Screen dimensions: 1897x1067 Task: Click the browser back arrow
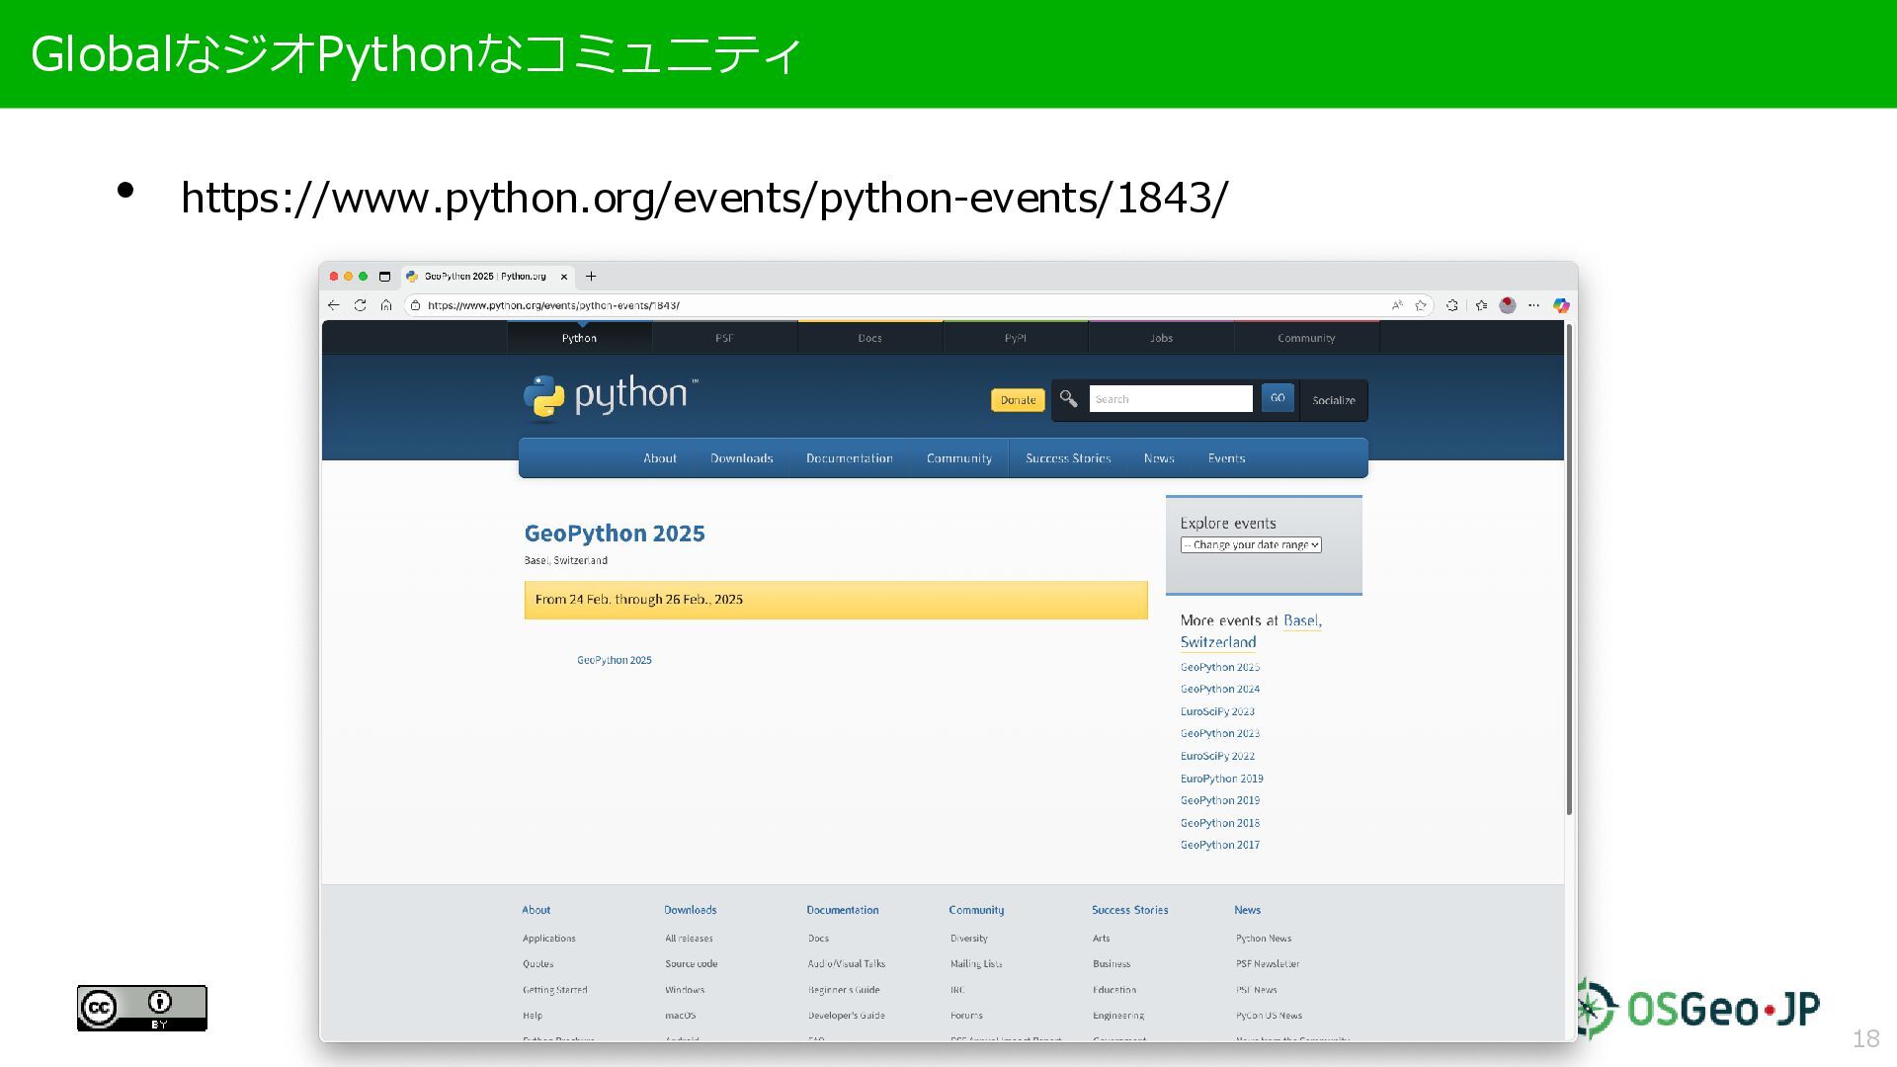(x=334, y=305)
